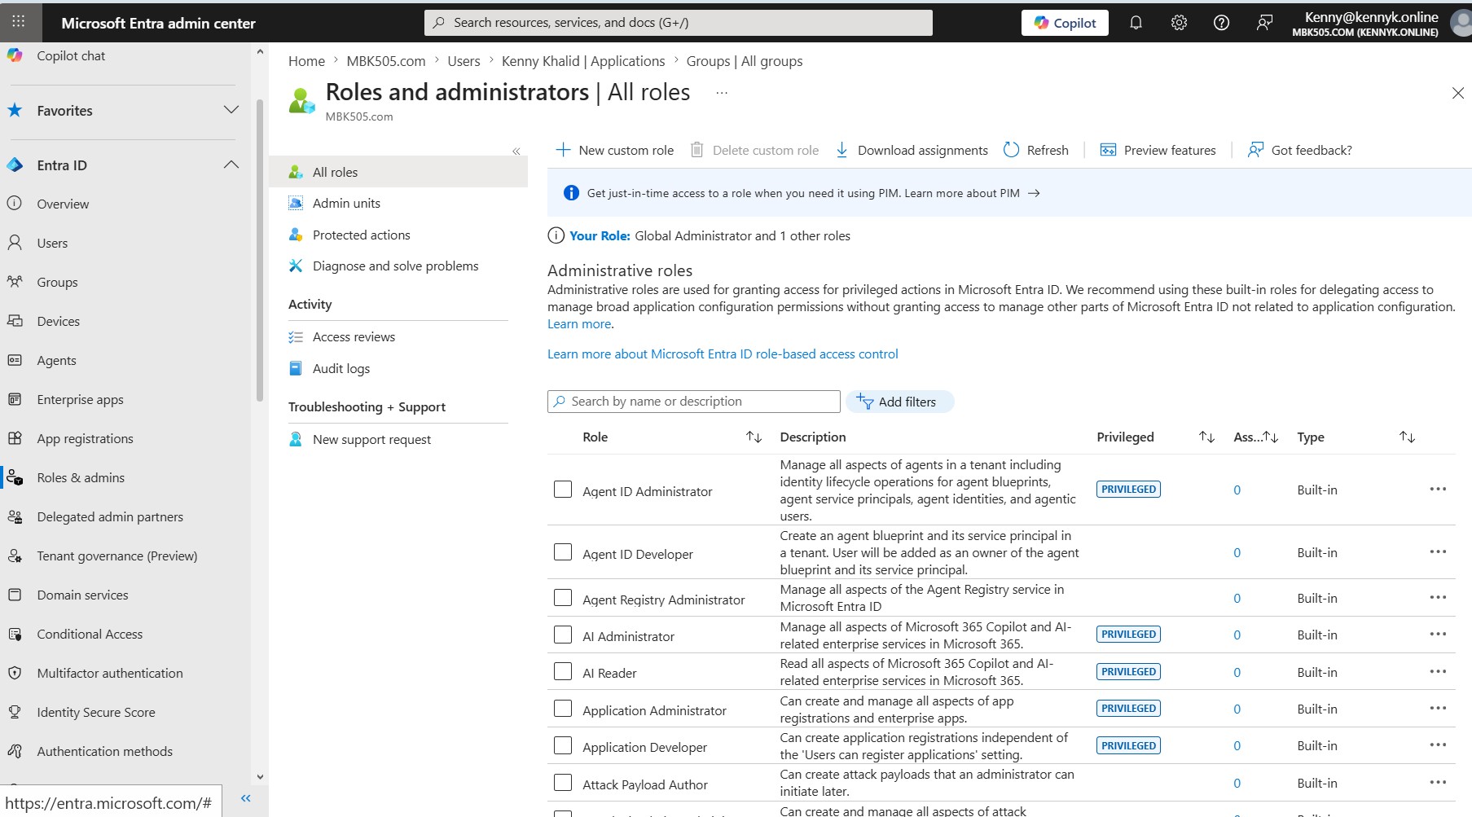Tick checkbox for Agent ID Developer
1472x817 pixels.
(563, 551)
